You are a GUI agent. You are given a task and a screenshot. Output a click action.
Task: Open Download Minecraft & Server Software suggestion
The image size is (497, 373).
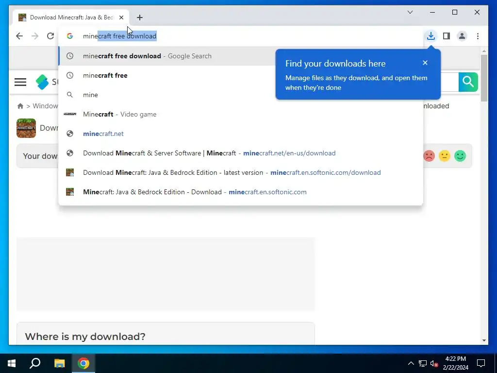(241, 153)
